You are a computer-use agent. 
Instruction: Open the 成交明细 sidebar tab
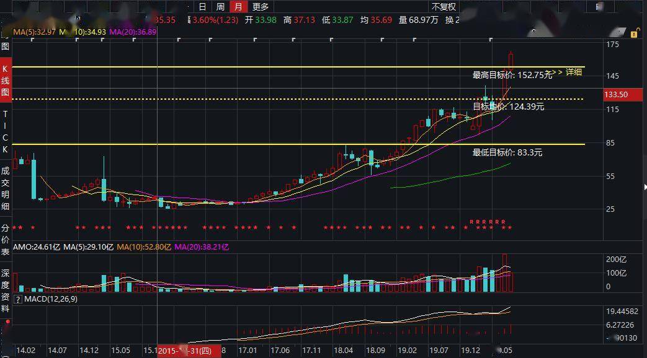tap(6, 189)
